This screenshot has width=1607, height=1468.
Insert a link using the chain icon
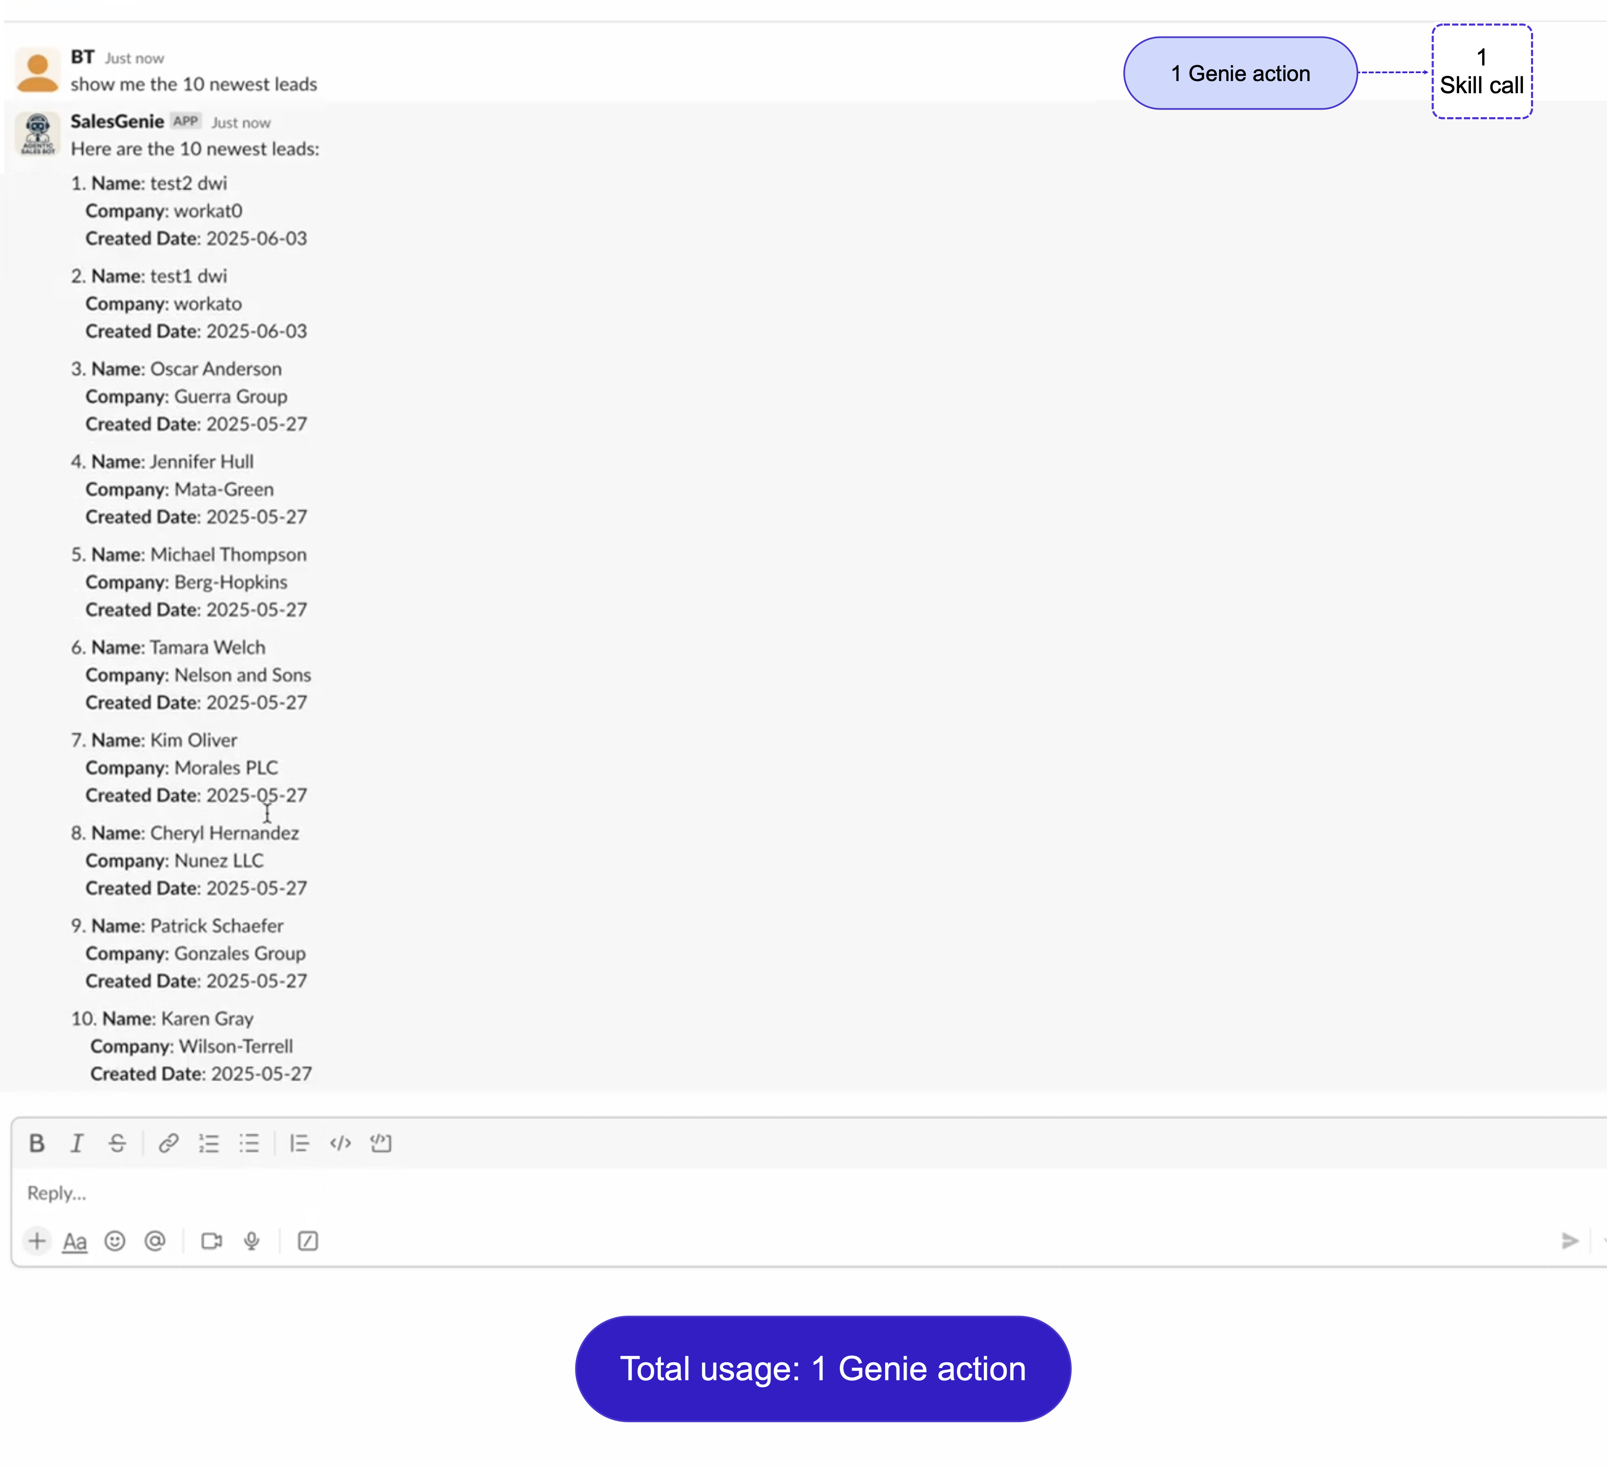(x=168, y=1144)
